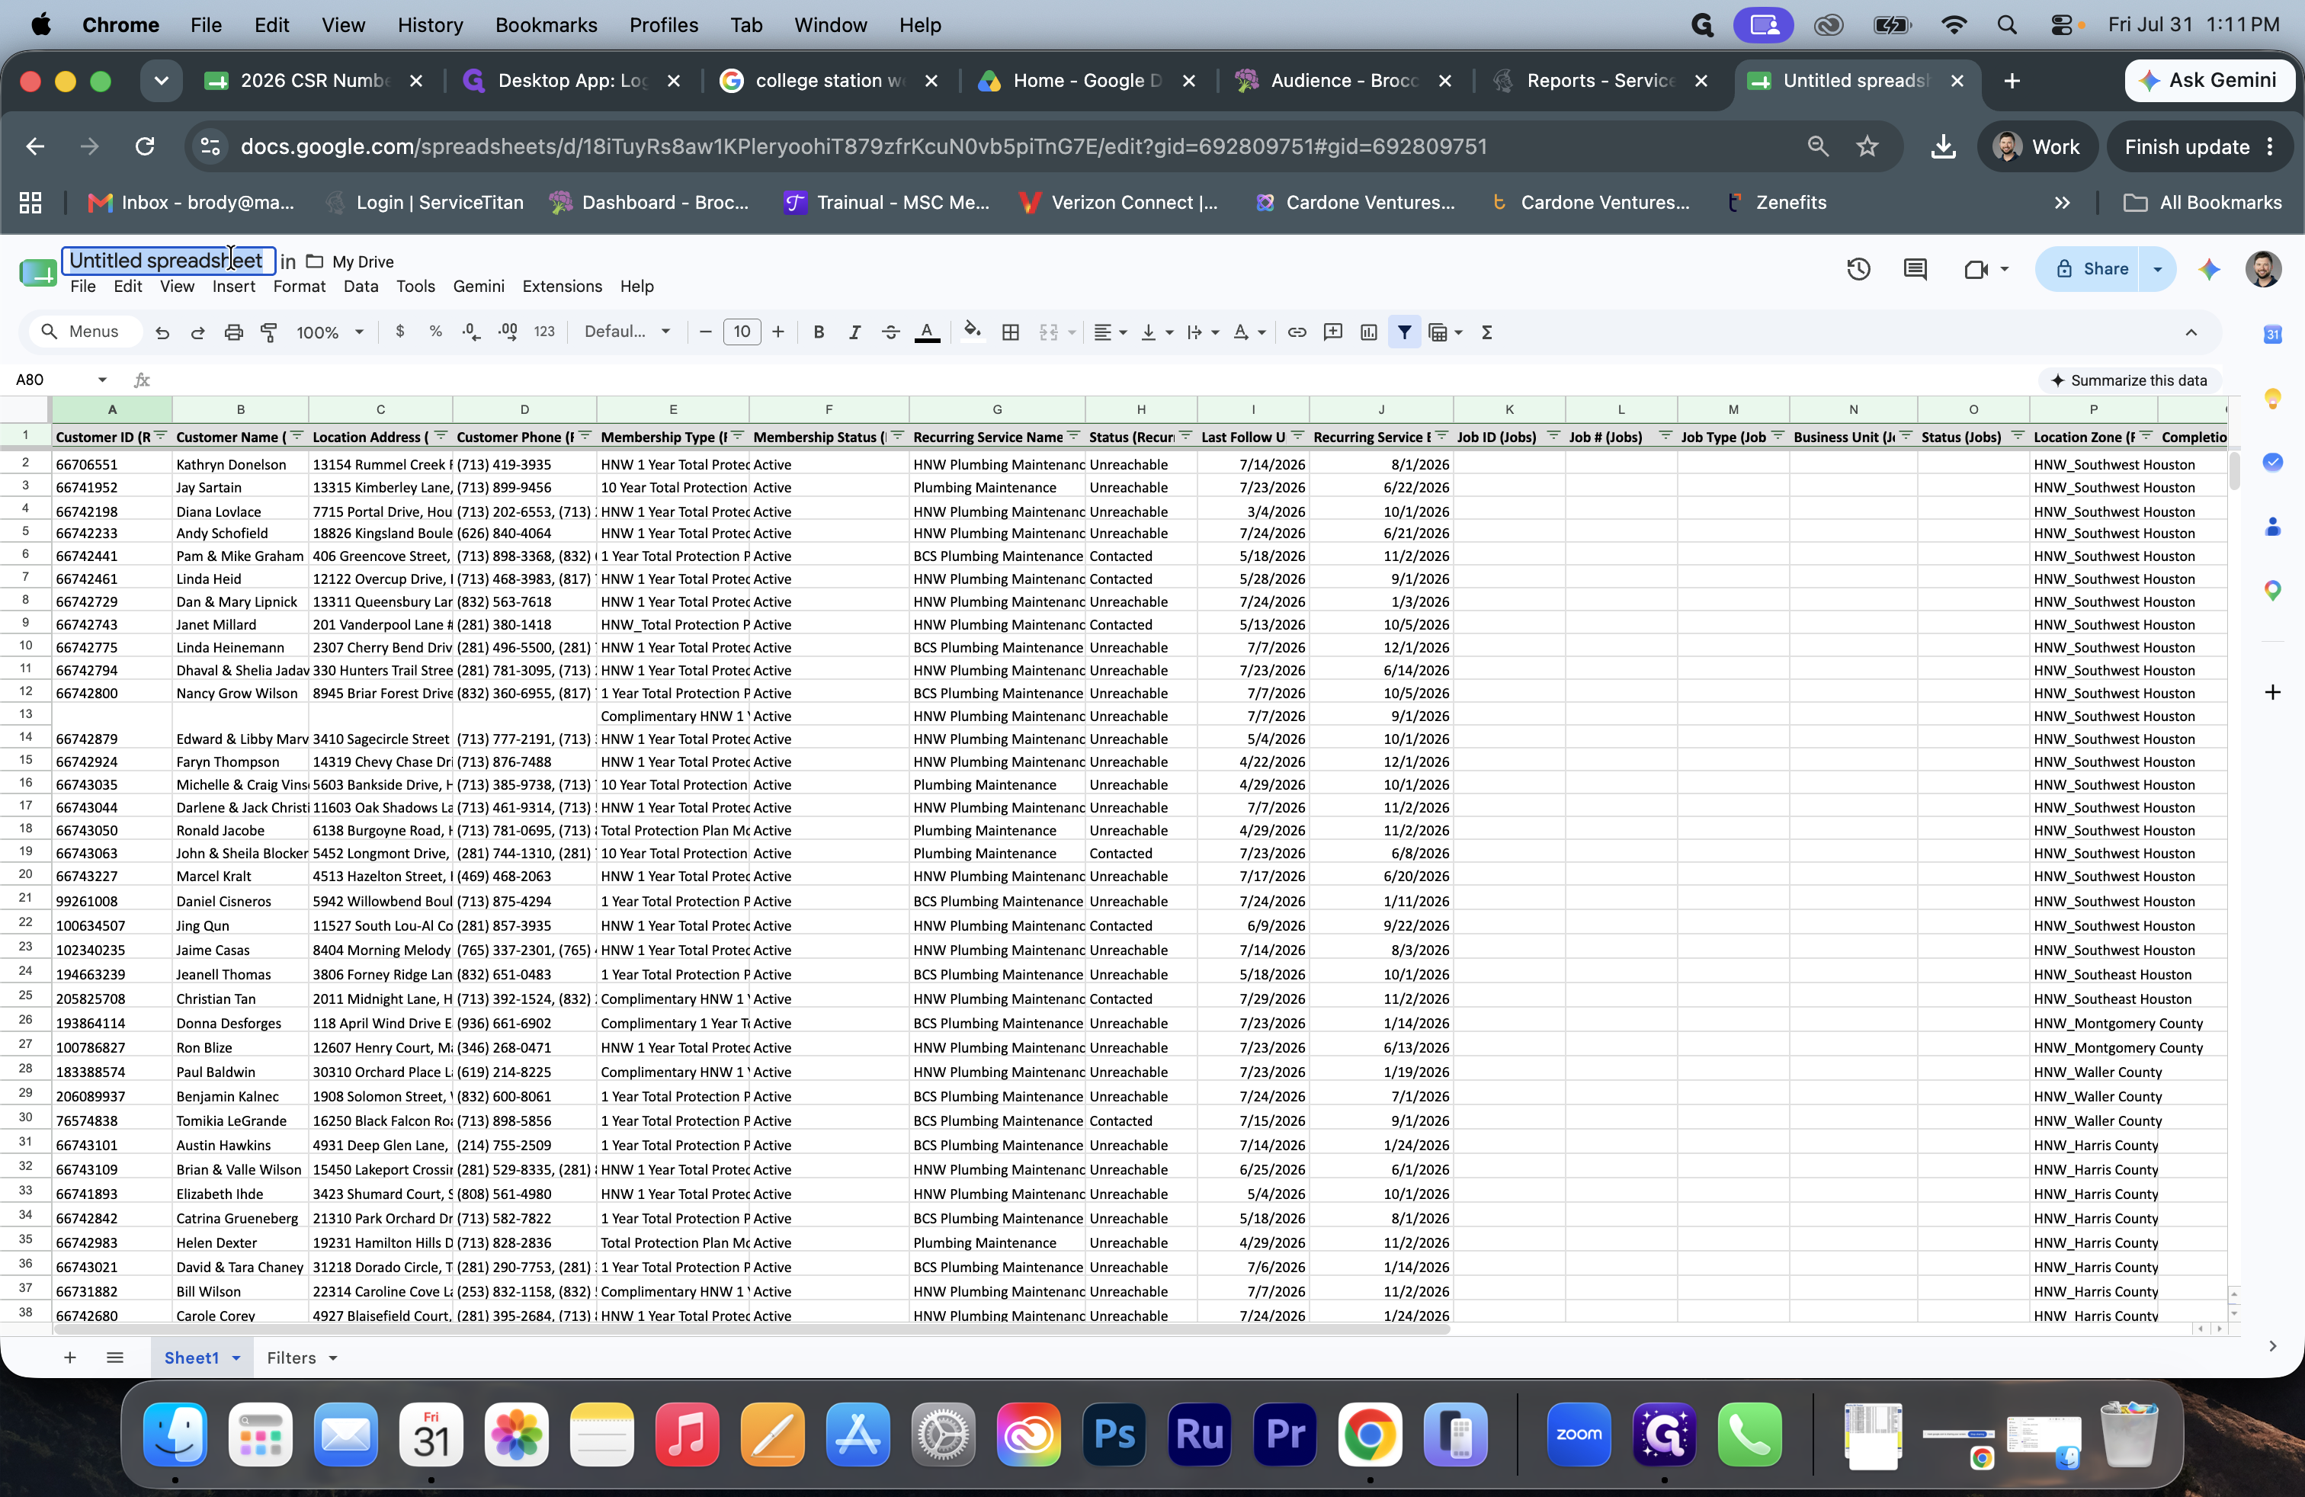This screenshot has width=2305, height=1497.
Task: Open Google Maps side panel icon
Action: (2272, 591)
